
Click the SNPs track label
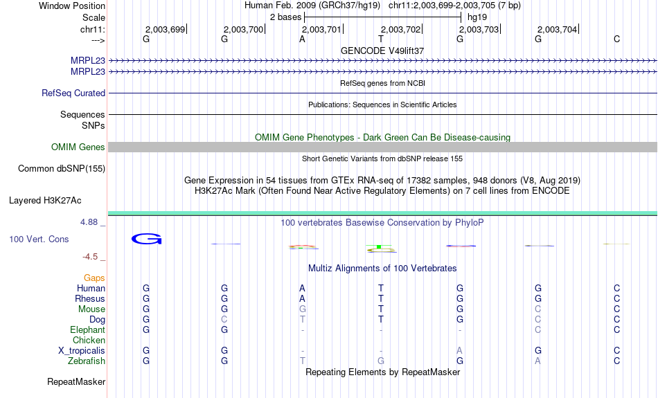(94, 125)
